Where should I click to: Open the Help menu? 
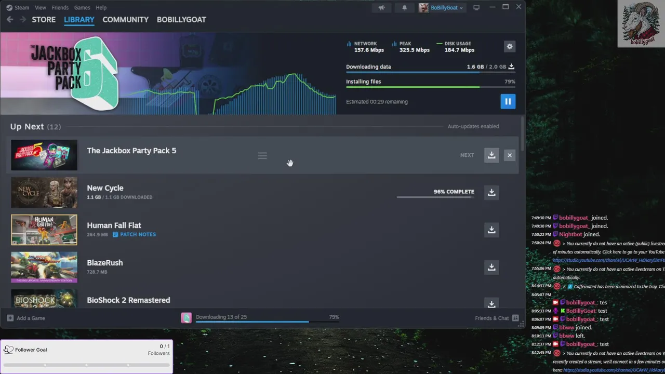click(x=101, y=8)
